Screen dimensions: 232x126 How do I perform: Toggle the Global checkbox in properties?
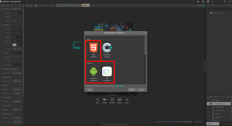(x=14, y=17)
